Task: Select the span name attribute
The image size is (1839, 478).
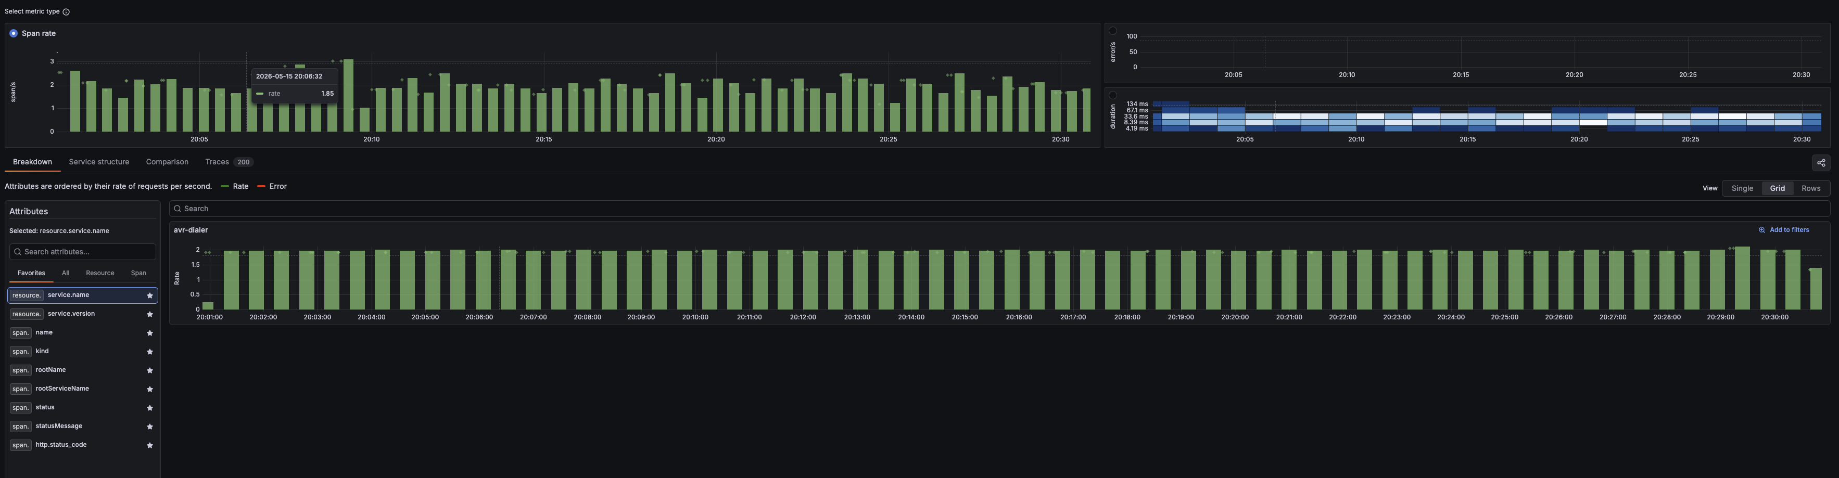Action: (x=83, y=332)
